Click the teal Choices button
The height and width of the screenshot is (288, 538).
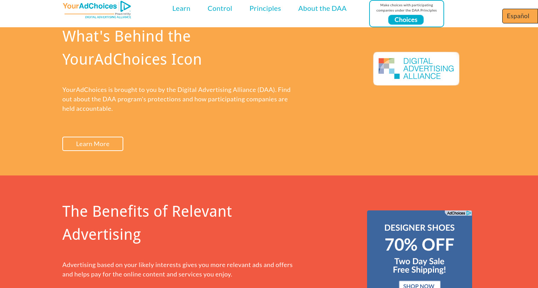point(406,20)
